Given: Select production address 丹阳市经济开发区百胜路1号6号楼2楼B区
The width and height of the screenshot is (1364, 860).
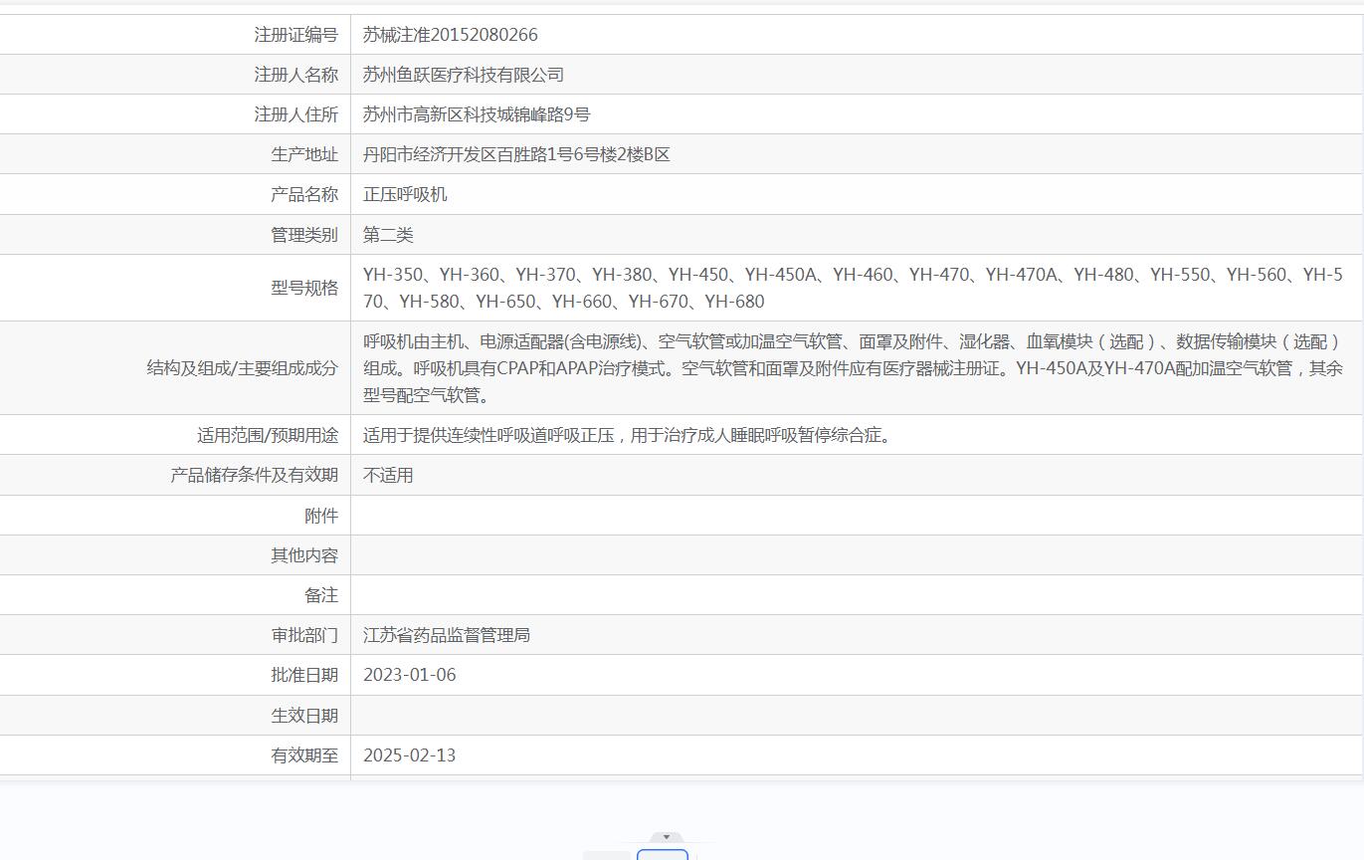Looking at the screenshot, I should pos(516,154).
